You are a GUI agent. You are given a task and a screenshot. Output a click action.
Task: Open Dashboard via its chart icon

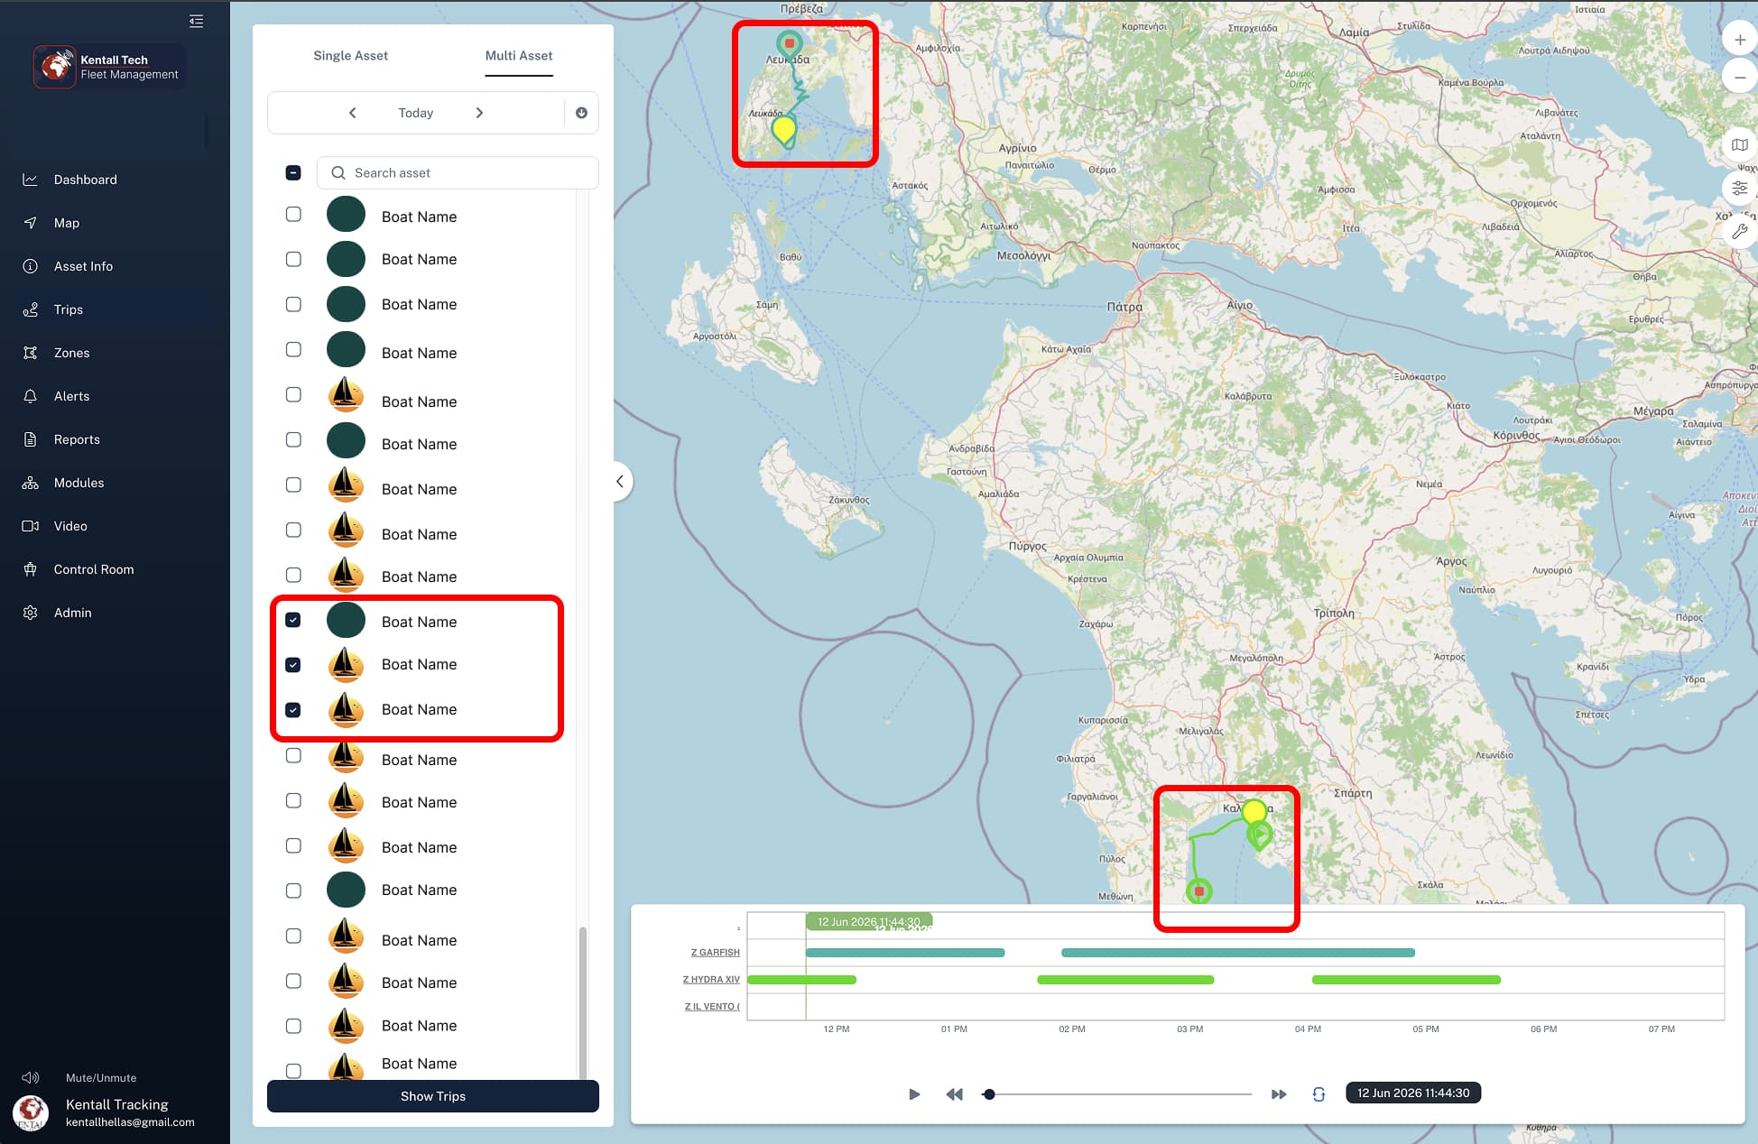30,180
